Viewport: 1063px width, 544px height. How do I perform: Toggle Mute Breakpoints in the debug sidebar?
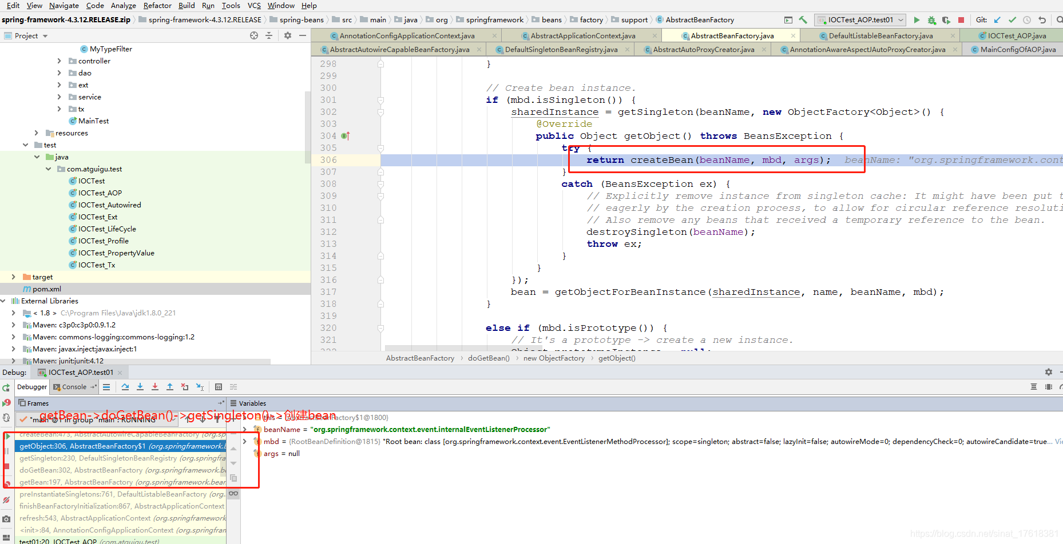6,500
